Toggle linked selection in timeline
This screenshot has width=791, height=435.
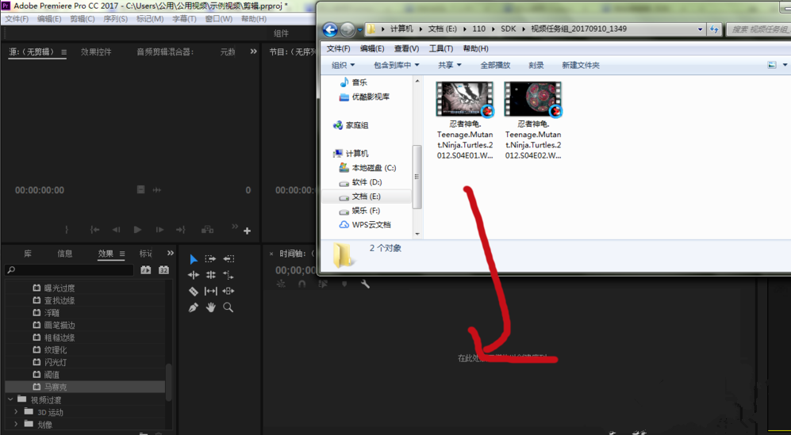[323, 284]
